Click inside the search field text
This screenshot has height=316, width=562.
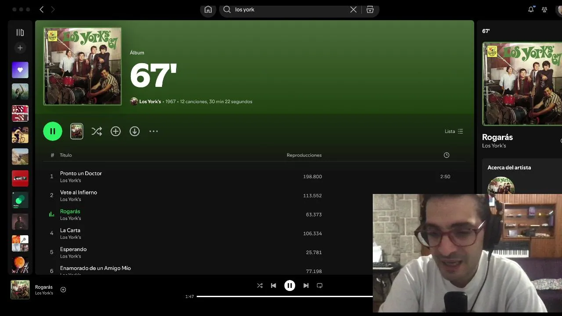tap(245, 9)
